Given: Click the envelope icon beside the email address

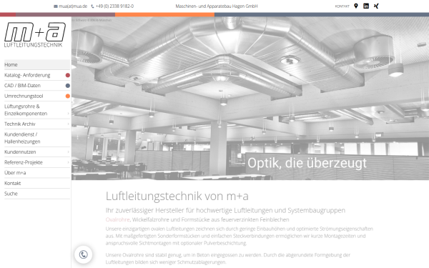Looking at the screenshot, I should pos(56,6).
